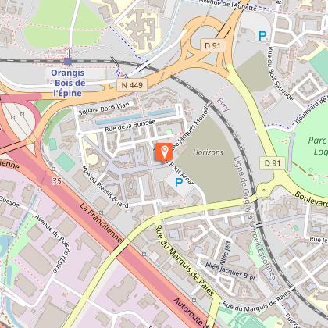Screen dimensions: 328x328
Task: Click the D 91 shield beside Parc
Action: coord(273,163)
